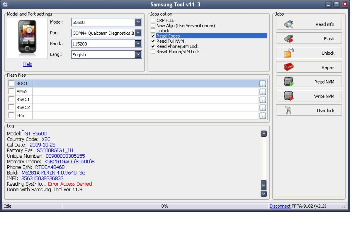Image resolution: width=364 pixels, height=236 pixels.
Task: Click the Flash job phone icon
Action: coord(289,39)
